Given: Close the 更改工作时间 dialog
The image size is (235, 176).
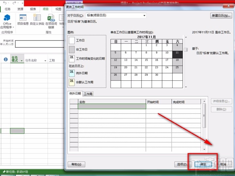Looking at the screenshot, I should point(228,6).
